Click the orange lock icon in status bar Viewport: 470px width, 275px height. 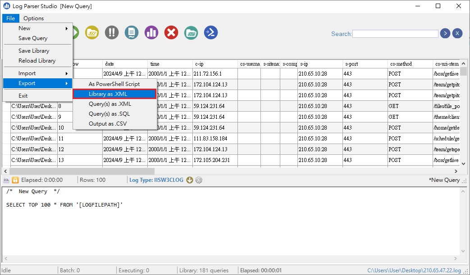(15, 180)
